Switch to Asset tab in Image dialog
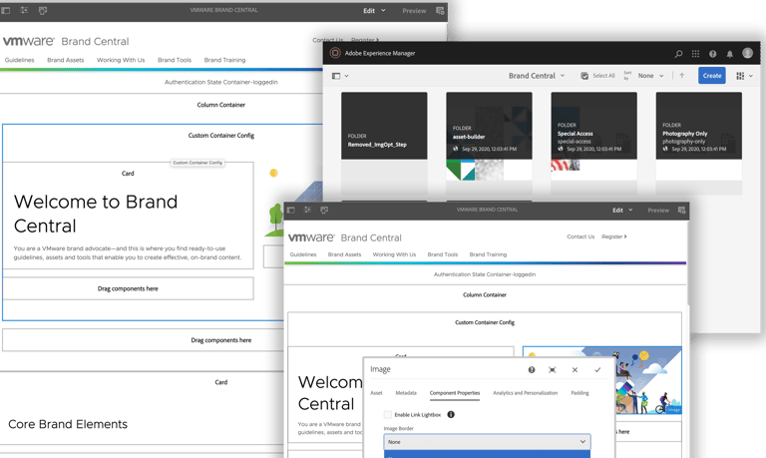The height and width of the screenshot is (458, 766). coord(376,393)
